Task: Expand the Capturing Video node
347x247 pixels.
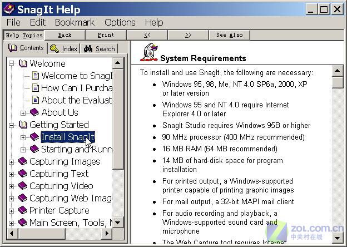Action: 11,186
